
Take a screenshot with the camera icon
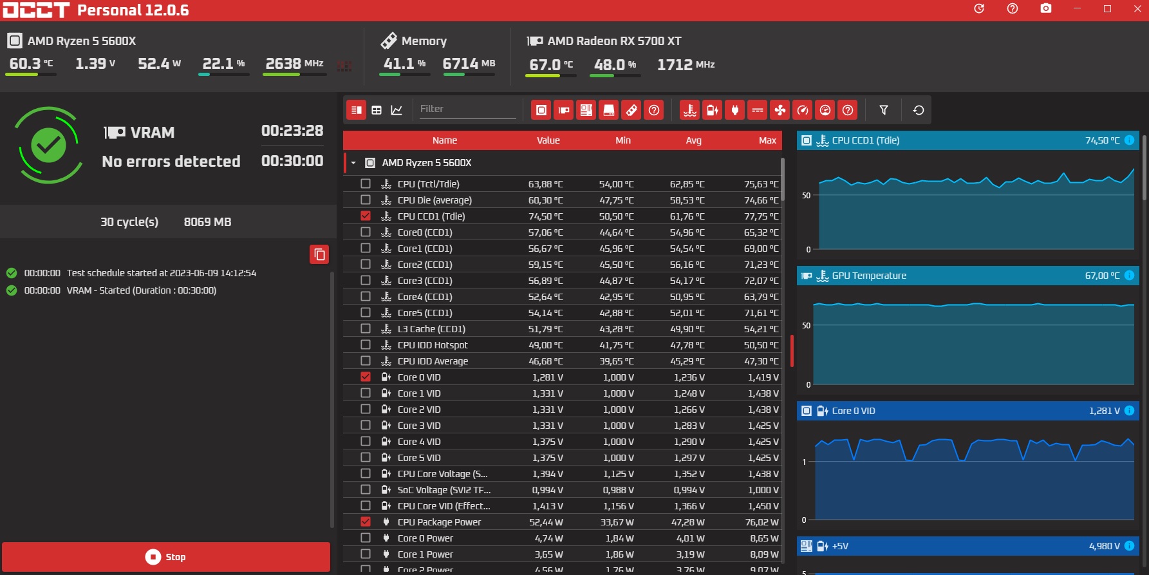coord(1046,8)
